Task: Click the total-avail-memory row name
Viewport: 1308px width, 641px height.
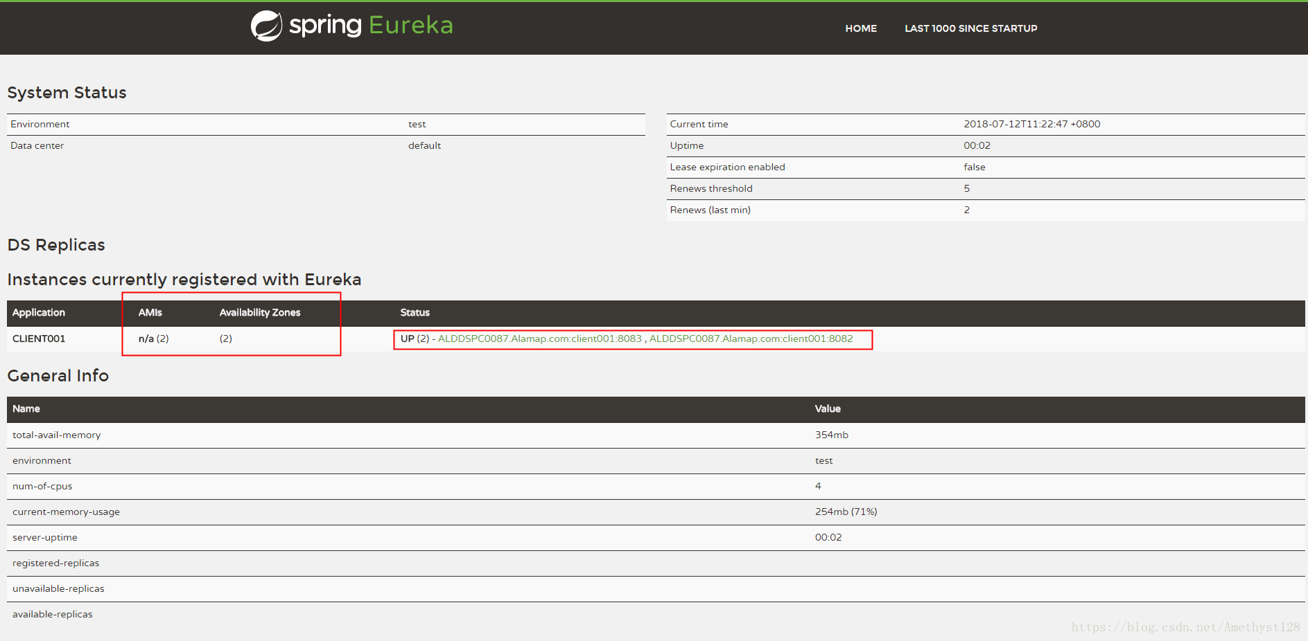Action: tap(57, 435)
